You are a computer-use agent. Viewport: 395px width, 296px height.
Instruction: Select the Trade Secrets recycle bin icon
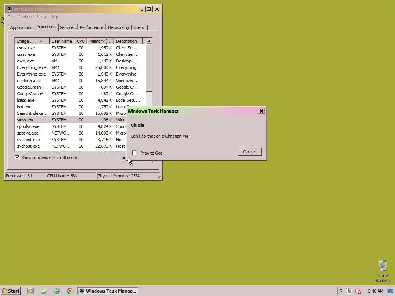[382, 271]
